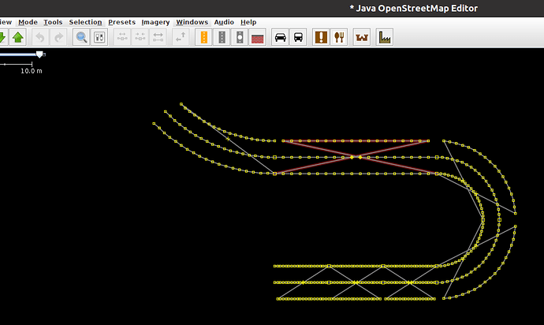Select the exclamation mark preset icon

(322, 37)
